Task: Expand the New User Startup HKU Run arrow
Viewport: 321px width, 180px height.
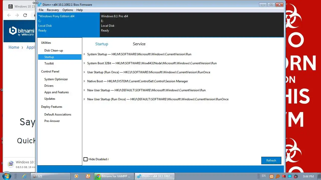Action: click(x=85, y=90)
